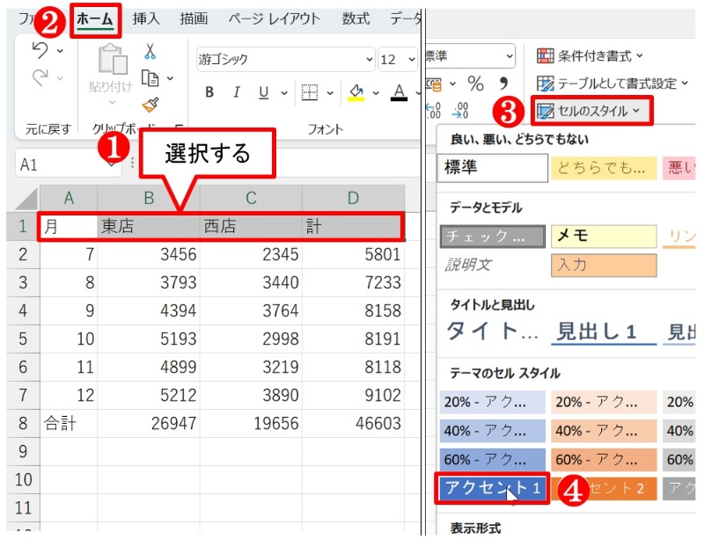Click the Undo arrow icon
The height and width of the screenshot is (540, 704).
point(40,50)
